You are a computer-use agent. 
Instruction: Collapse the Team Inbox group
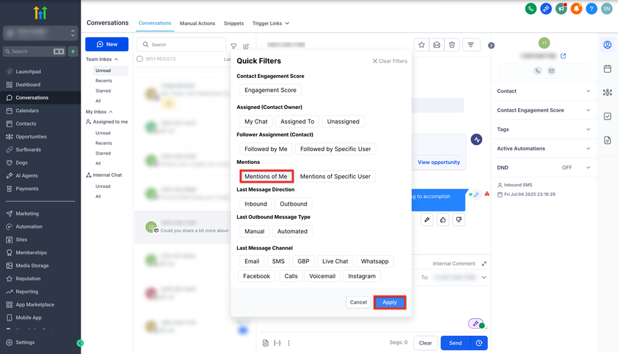(101, 59)
